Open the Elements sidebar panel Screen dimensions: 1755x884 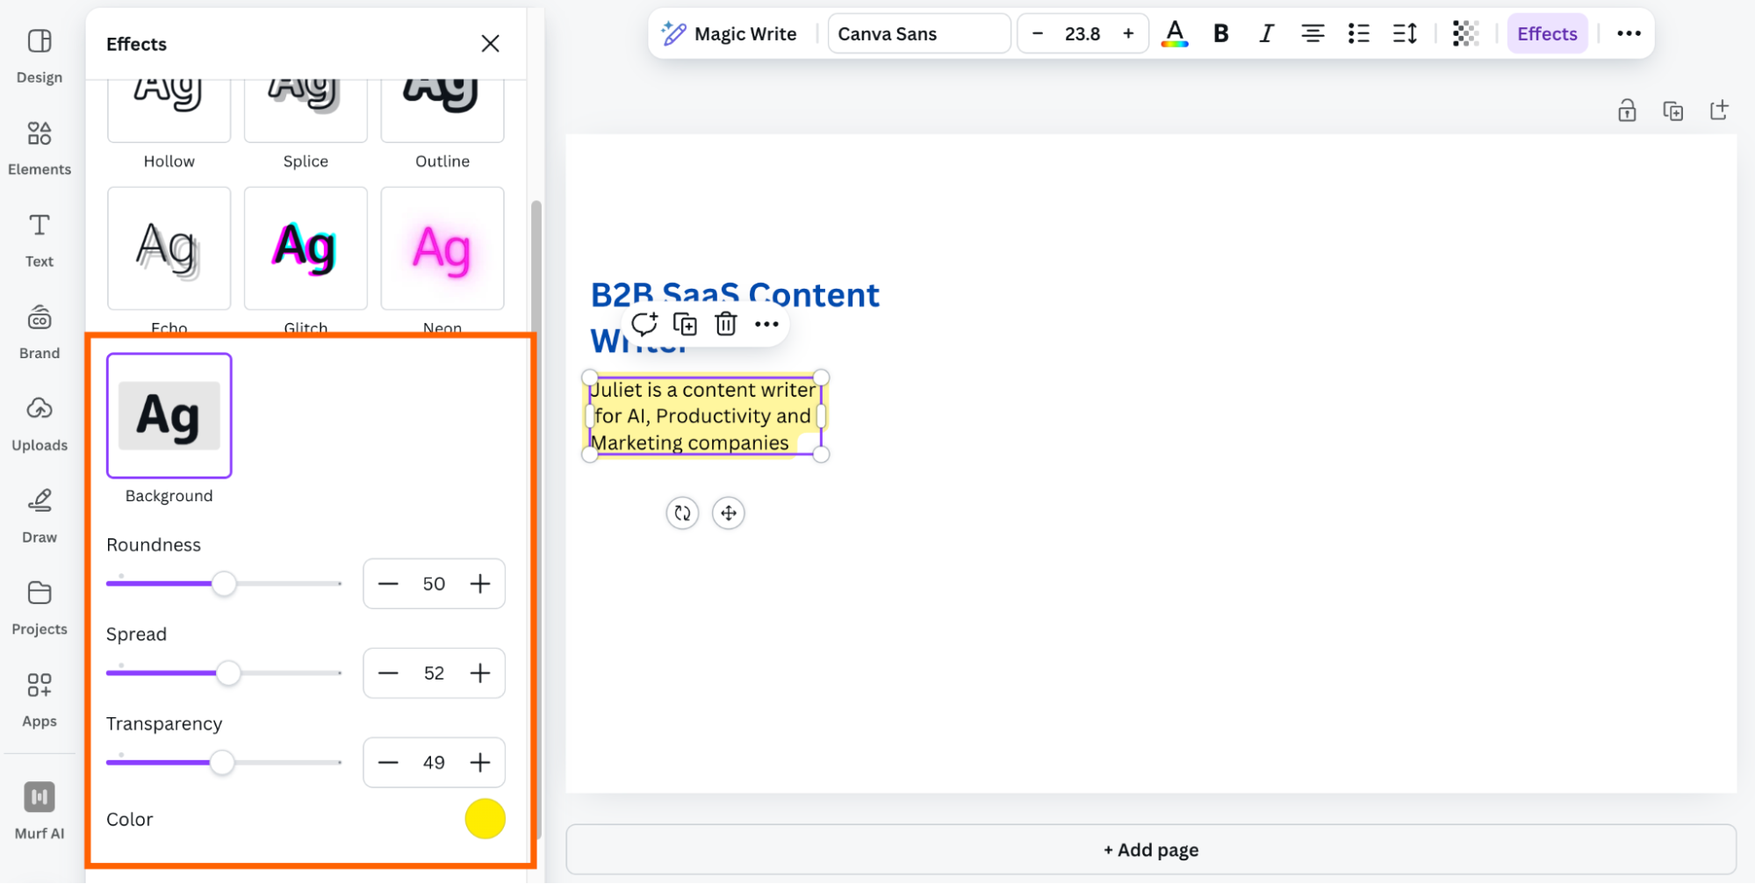click(40, 148)
